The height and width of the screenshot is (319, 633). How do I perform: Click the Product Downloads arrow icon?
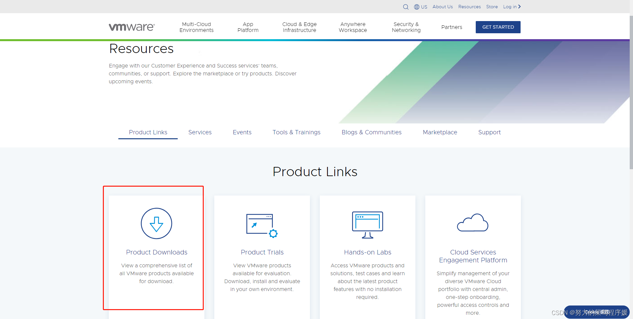157,224
